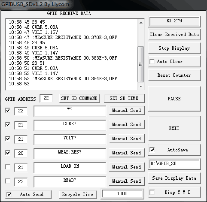Screen dimensions: 207x202
Task: Uncheck the checkbox for the MEAS:RES? row
Action: (x=8, y=153)
